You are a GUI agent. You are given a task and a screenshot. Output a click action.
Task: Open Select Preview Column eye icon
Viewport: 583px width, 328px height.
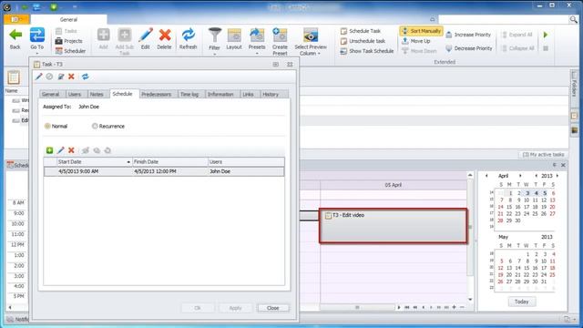tap(311, 42)
